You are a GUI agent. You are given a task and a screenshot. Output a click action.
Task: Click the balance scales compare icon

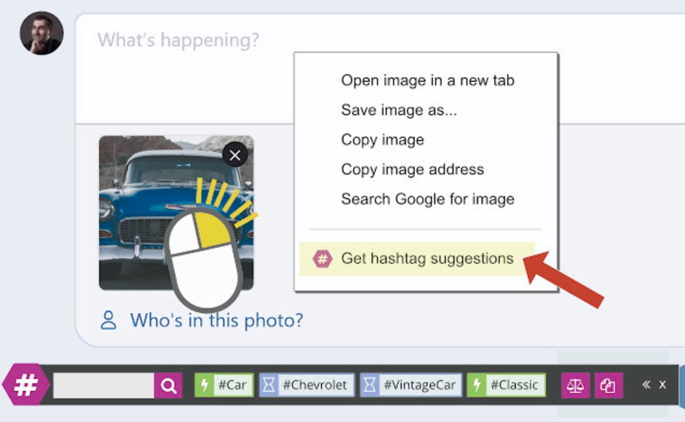point(575,385)
